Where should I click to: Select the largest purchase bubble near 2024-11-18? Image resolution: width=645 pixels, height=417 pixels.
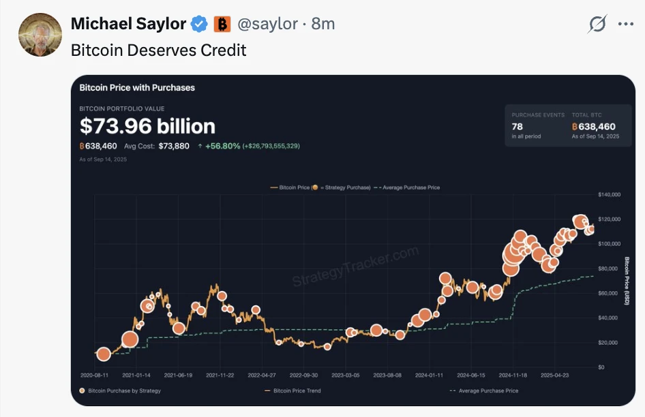[513, 252]
